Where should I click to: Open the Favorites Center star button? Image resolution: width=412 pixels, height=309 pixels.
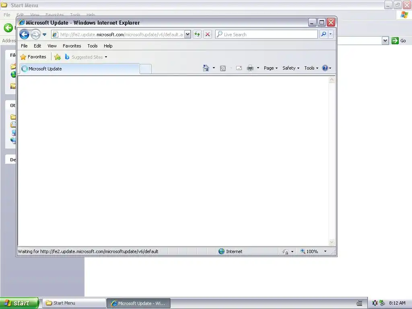coord(33,57)
